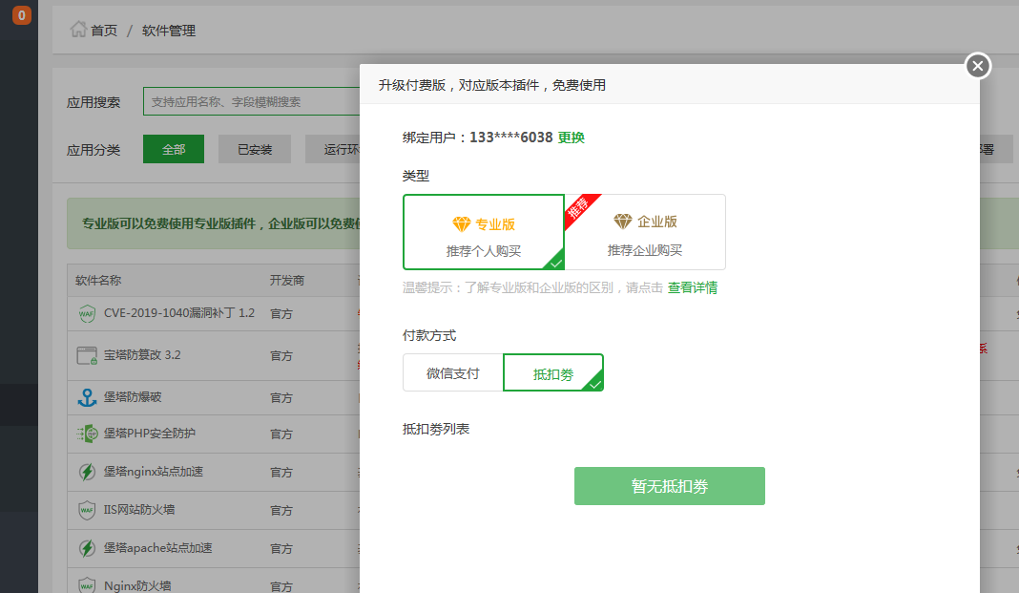Click 堡塔防爆破 row name
Viewport: 1019px width, 593px height.
click(x=133, y=396)
